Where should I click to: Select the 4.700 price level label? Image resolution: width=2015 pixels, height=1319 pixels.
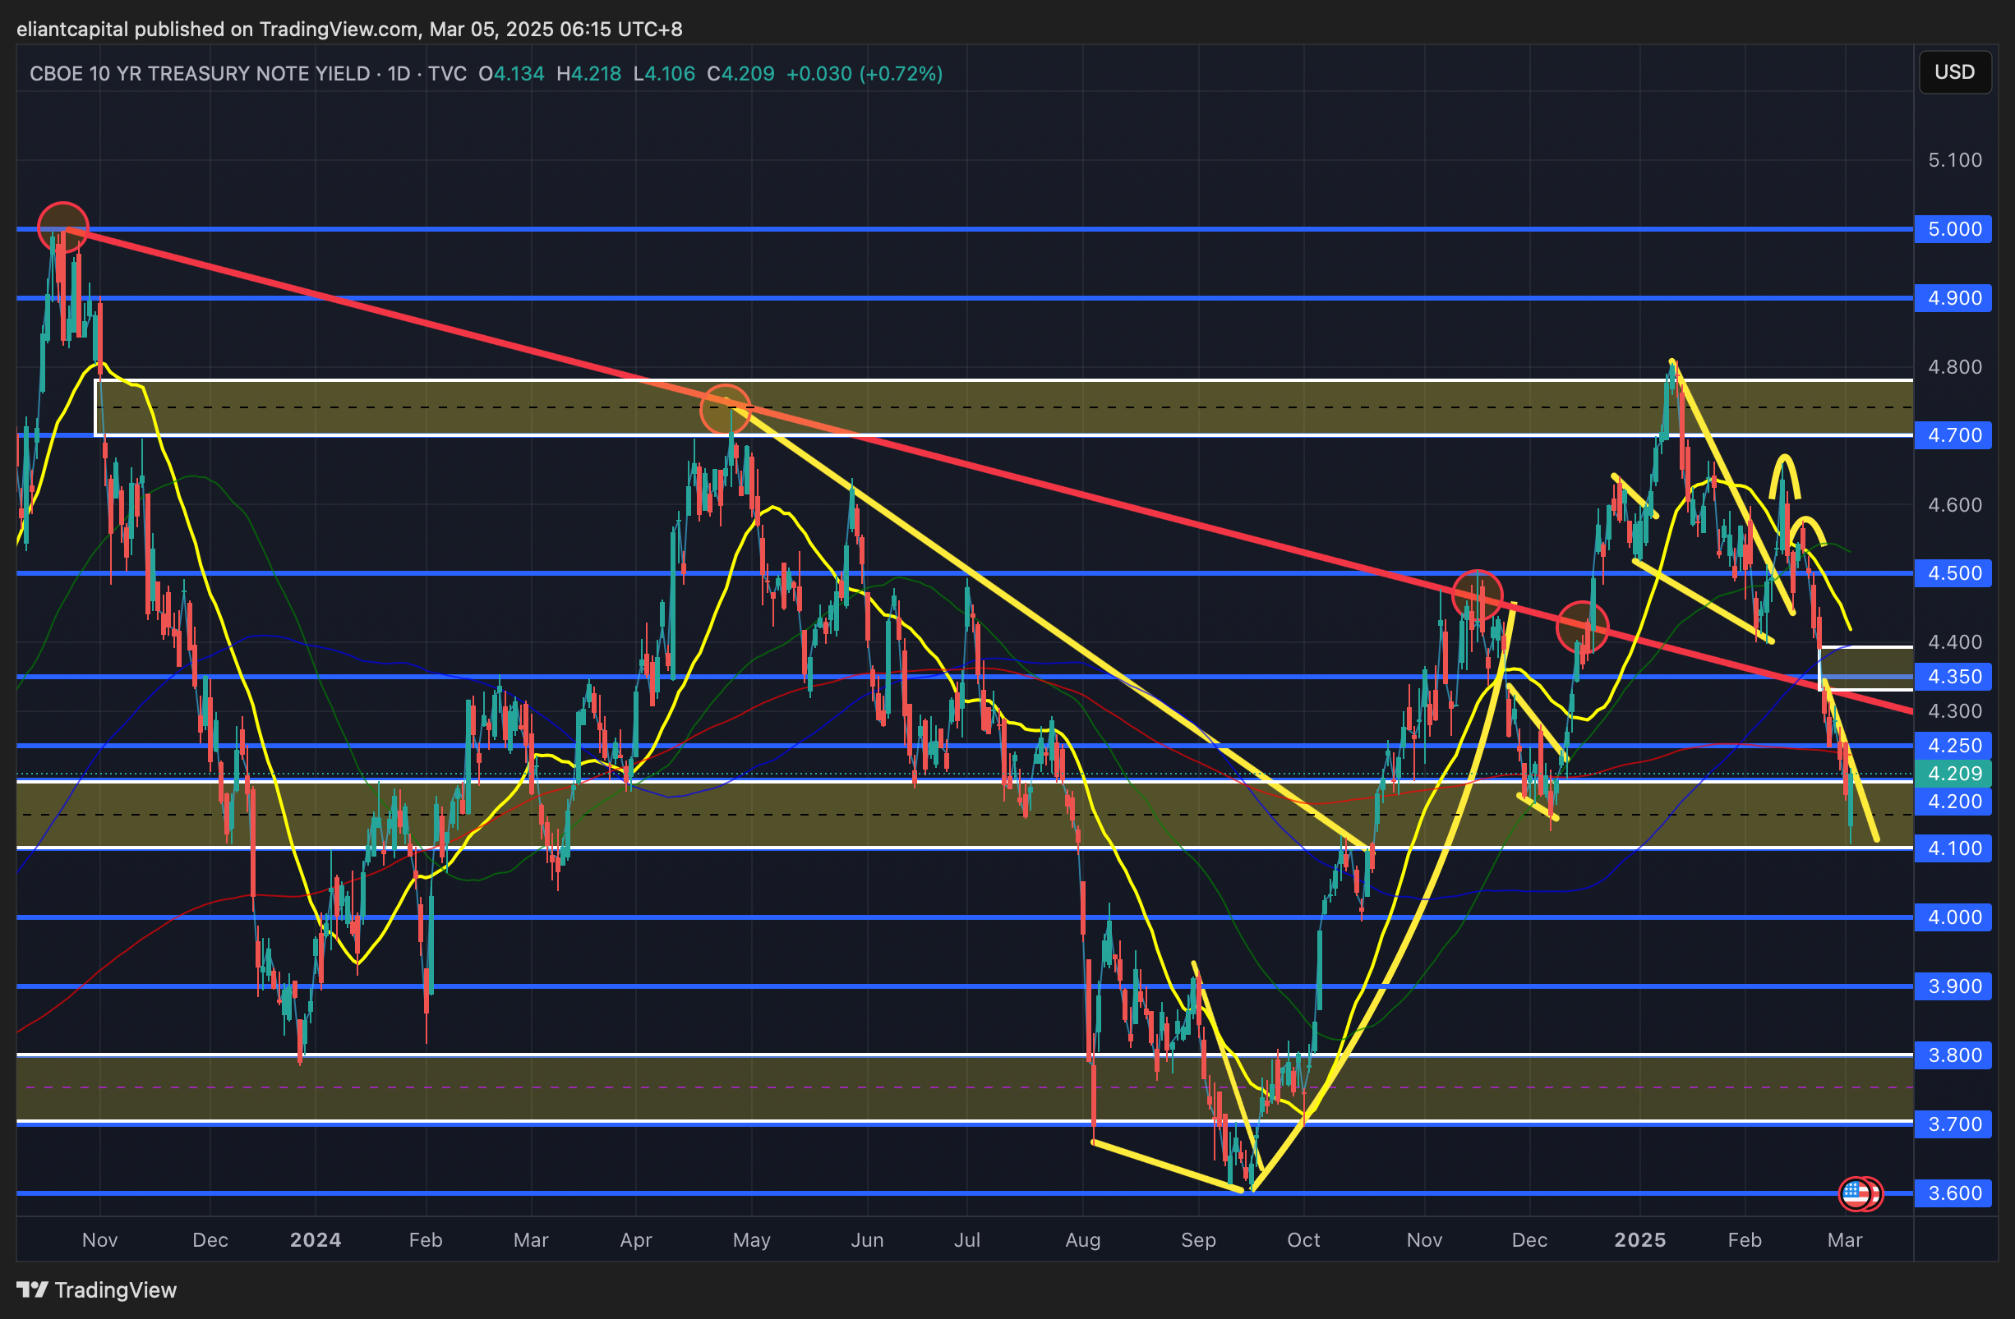[x=1954, y=436]
